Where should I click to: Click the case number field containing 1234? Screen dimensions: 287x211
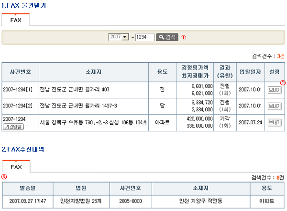[x=144, y=37]
